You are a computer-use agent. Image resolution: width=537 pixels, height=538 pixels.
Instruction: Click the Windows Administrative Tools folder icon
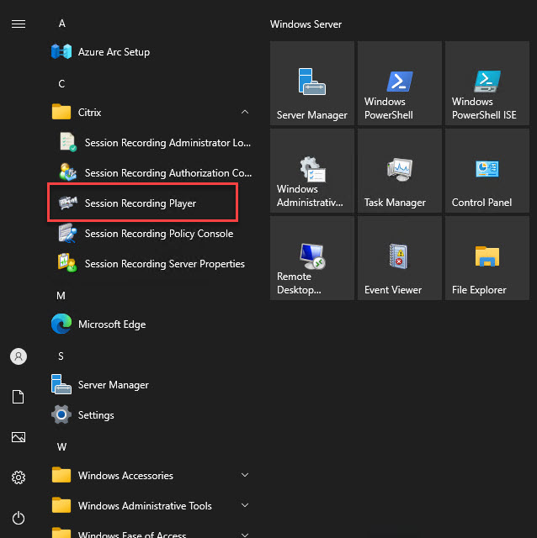(x=61, y=505)
